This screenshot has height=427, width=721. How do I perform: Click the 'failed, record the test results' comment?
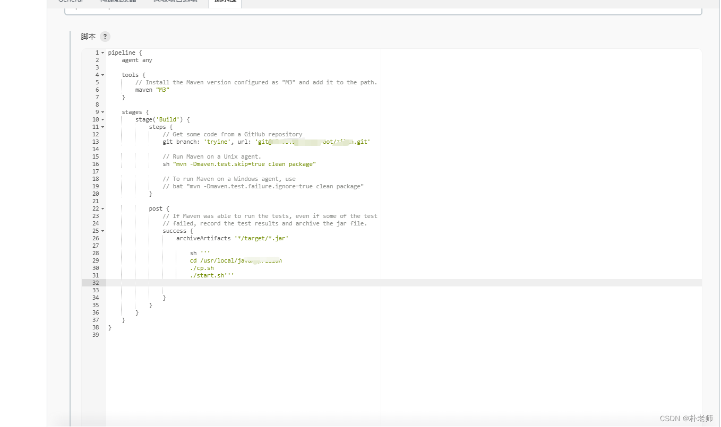(x=265, y=223)
